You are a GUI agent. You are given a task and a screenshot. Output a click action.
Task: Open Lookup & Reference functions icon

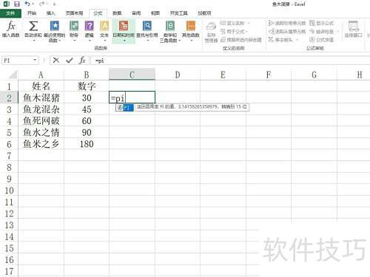[147, 26]
